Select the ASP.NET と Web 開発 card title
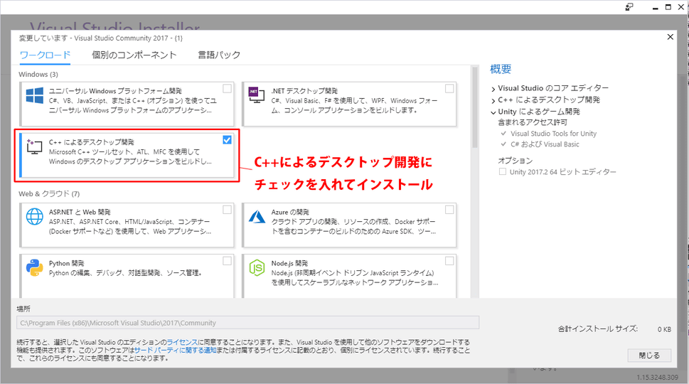The image size is (689, 384). pyautogui.click(x=80, y=212)
